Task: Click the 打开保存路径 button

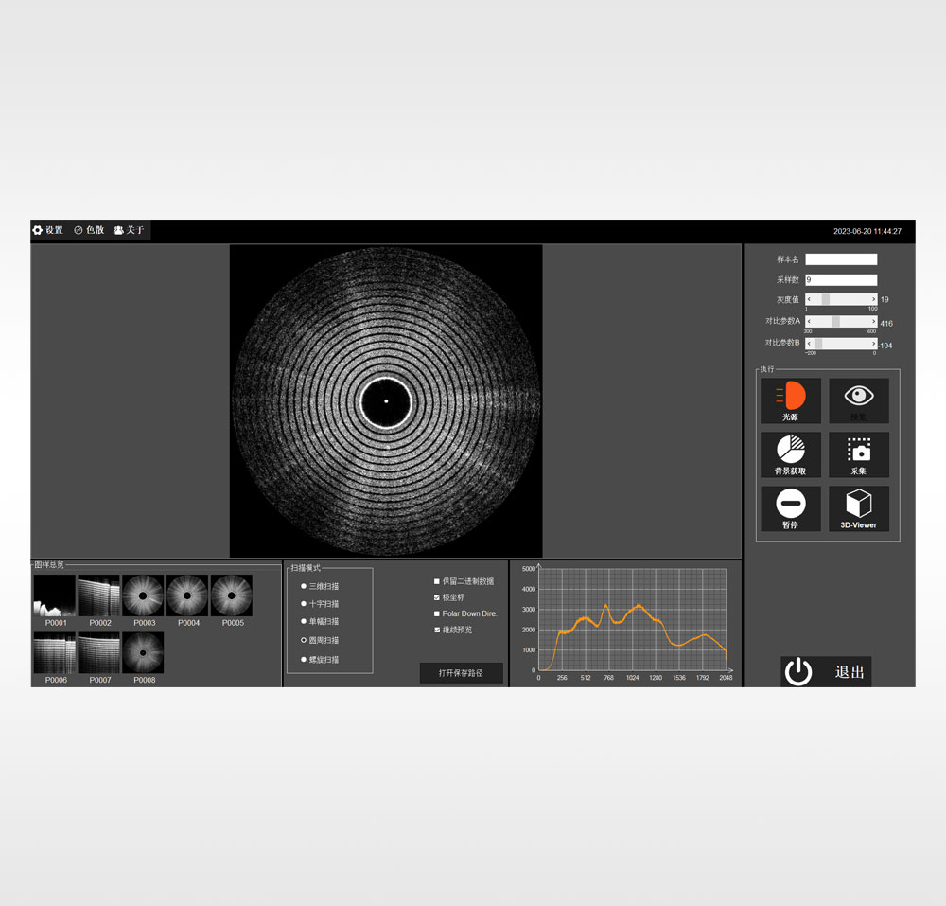Action: pos(461,673)
